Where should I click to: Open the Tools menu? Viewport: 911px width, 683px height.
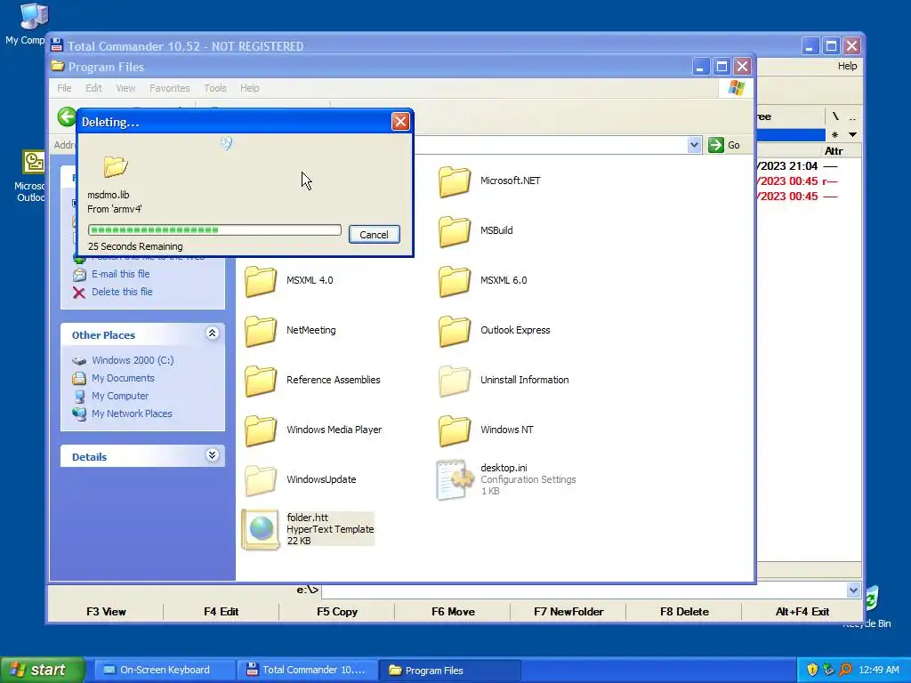215,88
